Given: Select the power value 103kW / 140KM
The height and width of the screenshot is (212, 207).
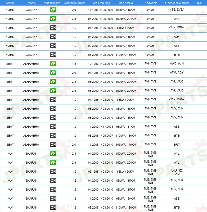Looking at the screenshot, I should [126, 145].
